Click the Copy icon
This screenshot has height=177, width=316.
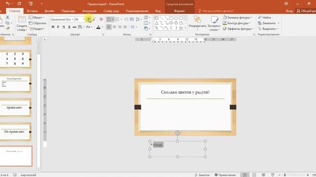(7, 23)
